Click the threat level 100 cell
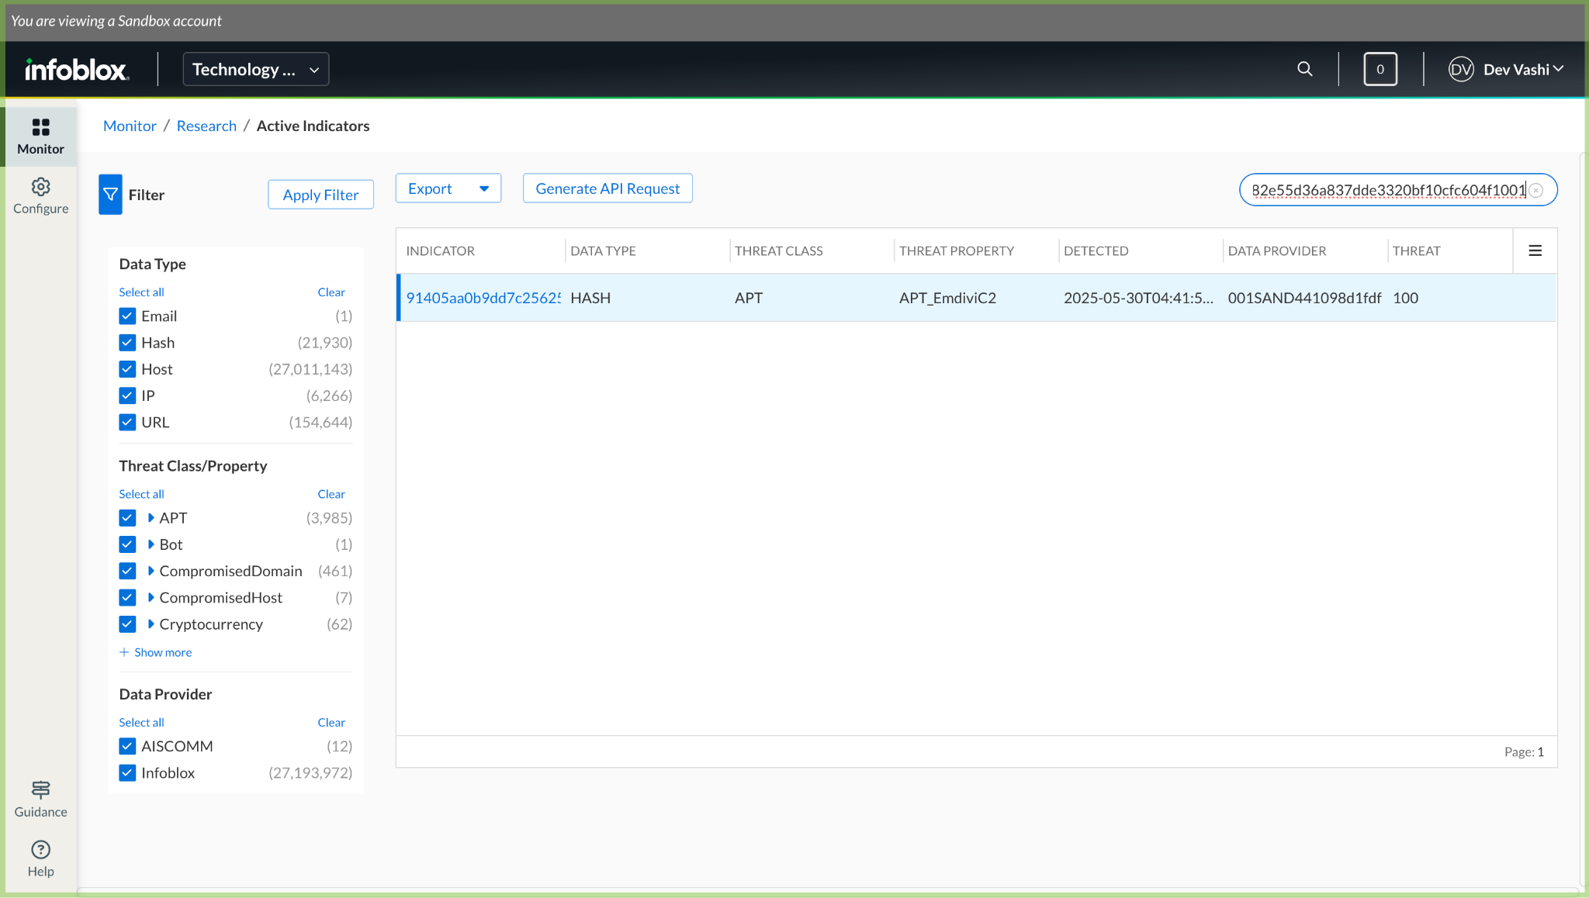Screen dimensions: 1589x898 (1405, 298)
